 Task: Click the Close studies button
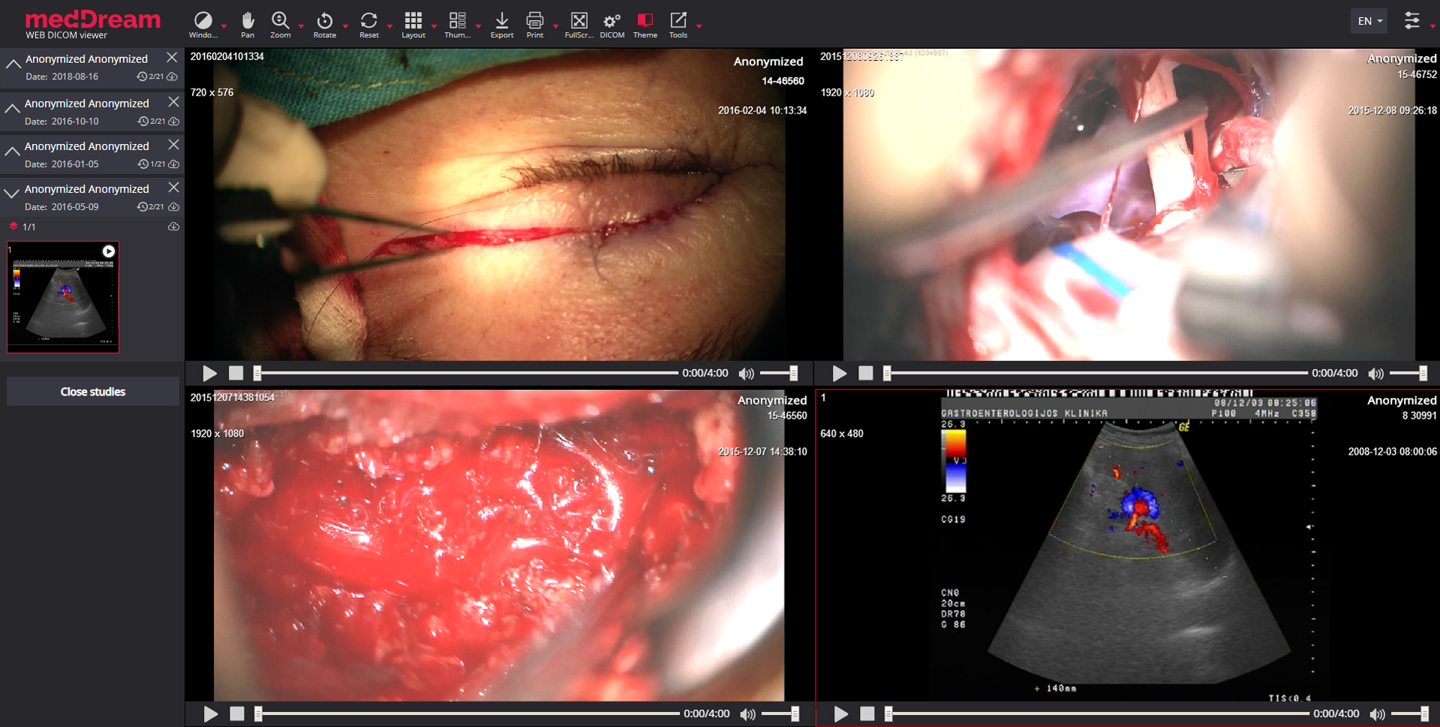pos(93,392)
